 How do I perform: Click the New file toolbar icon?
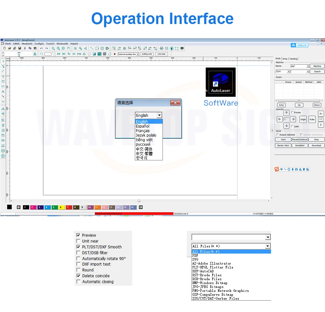(x=4, y=48)
